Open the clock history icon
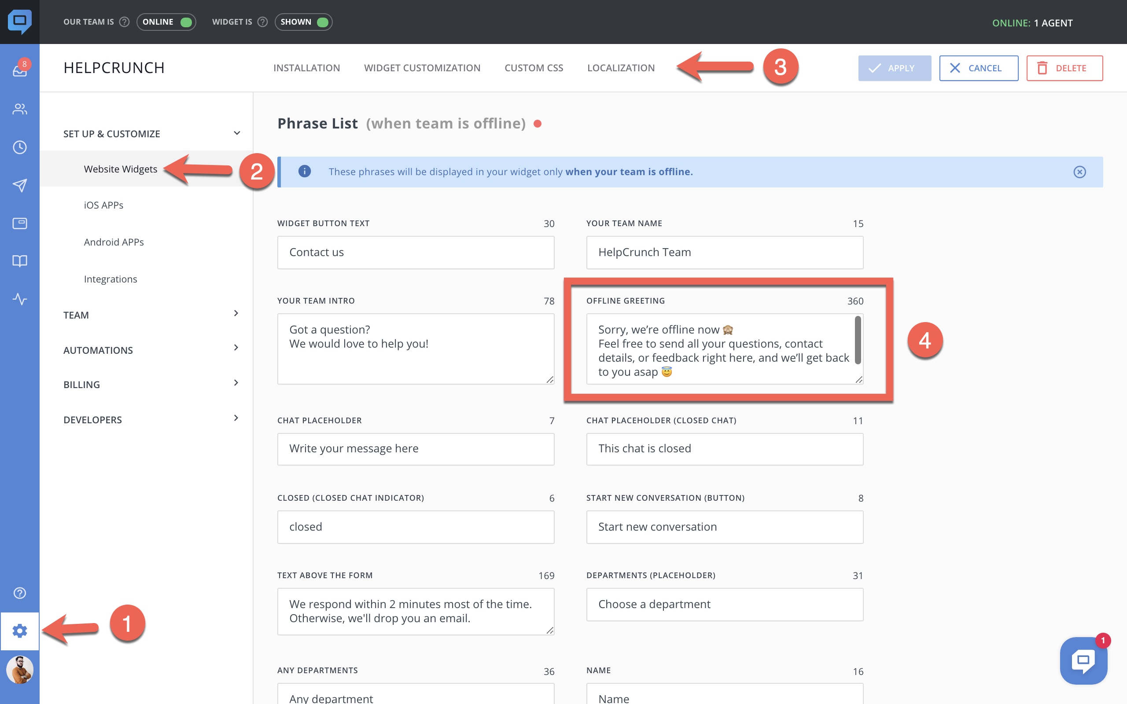 (x=19, y=147)
